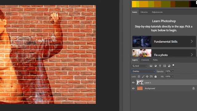Open the Overlay blend mode dropdown
The height and width of the screenshot is (111, 197).
coord(143,71)
